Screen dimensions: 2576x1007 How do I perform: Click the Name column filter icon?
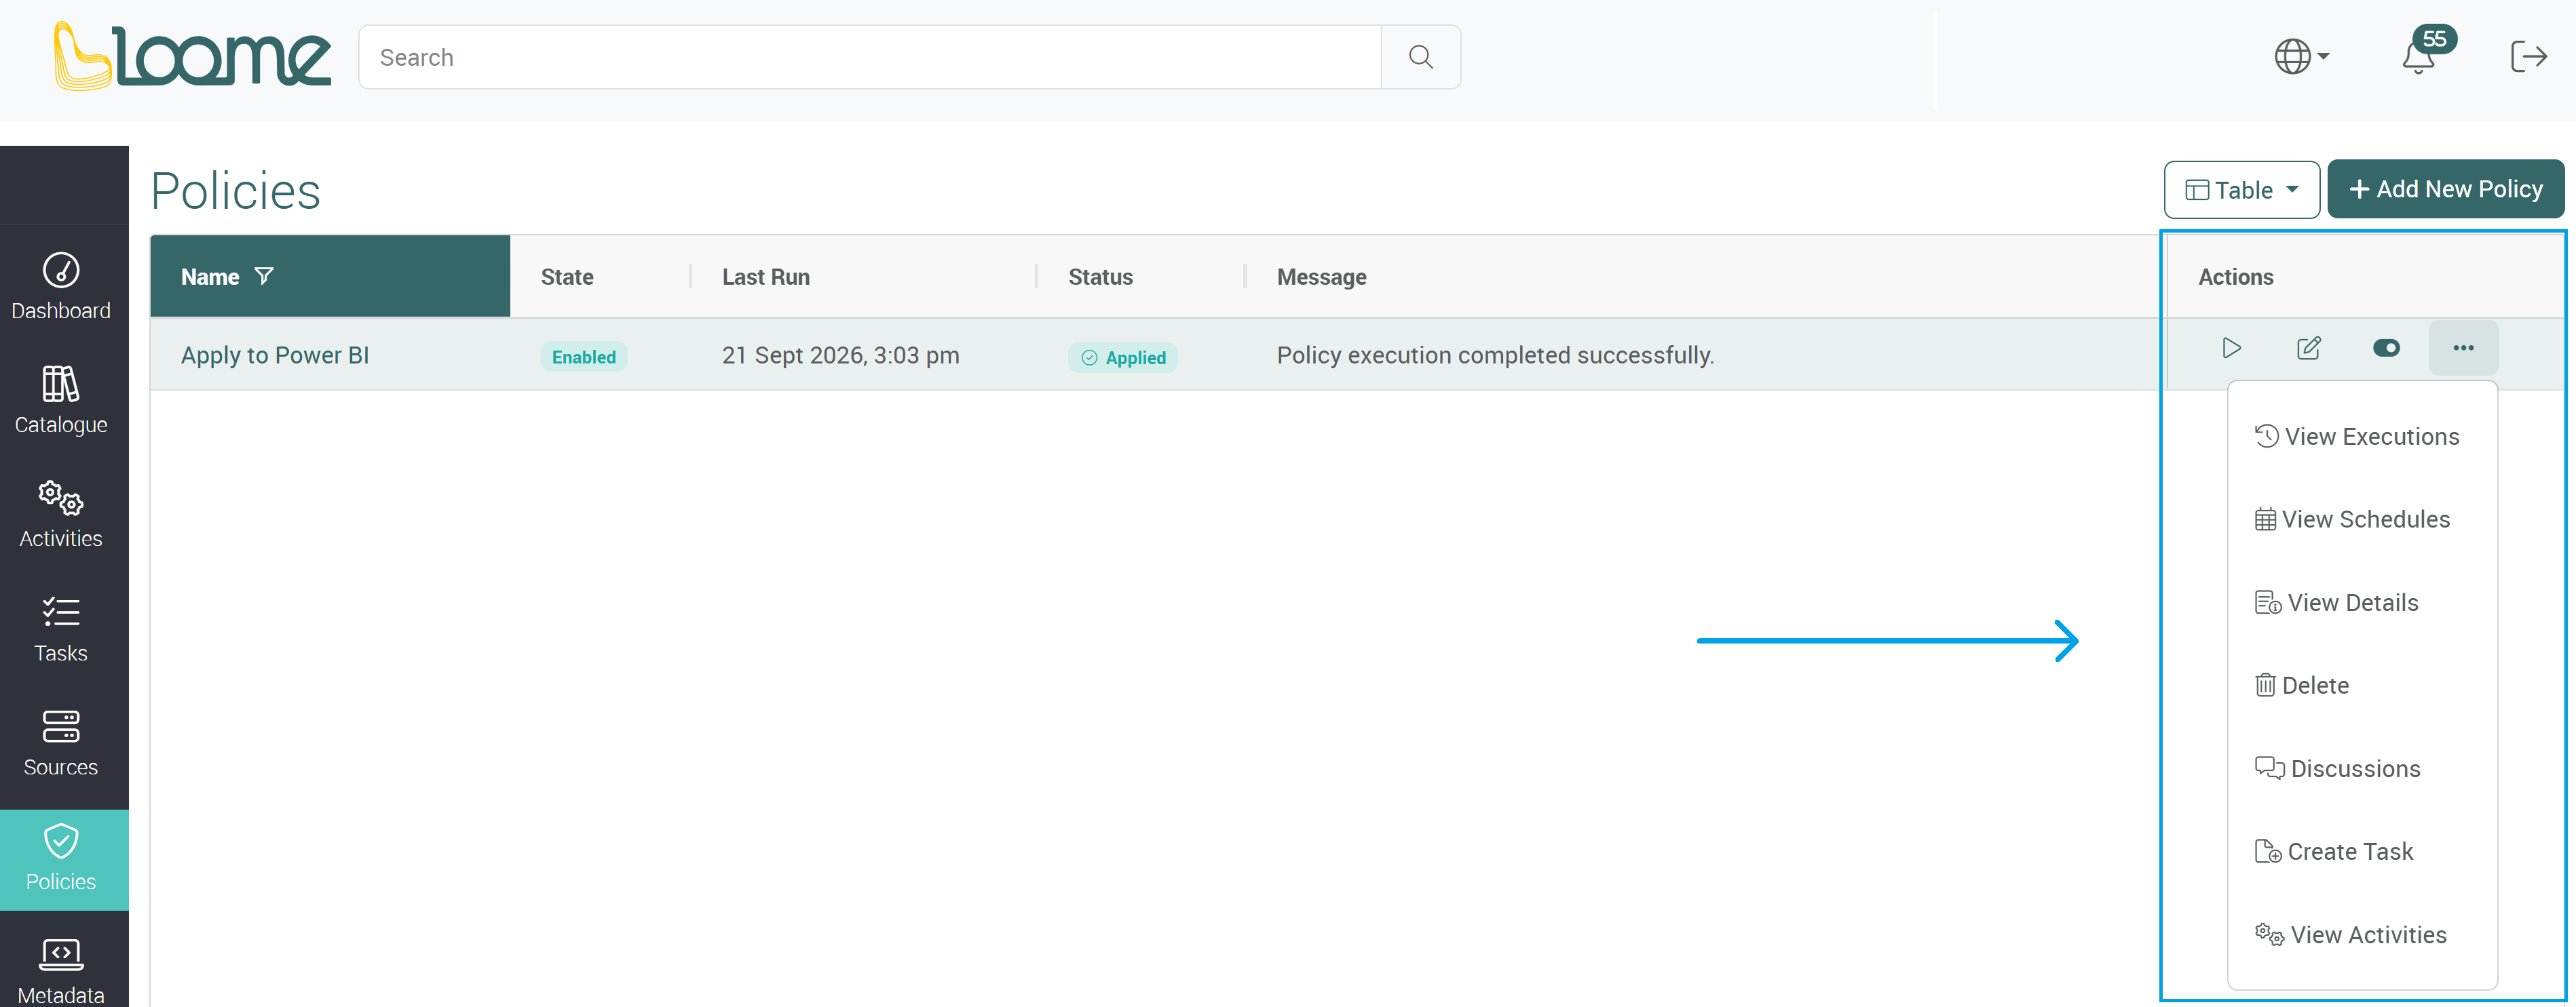coord(264,276)
